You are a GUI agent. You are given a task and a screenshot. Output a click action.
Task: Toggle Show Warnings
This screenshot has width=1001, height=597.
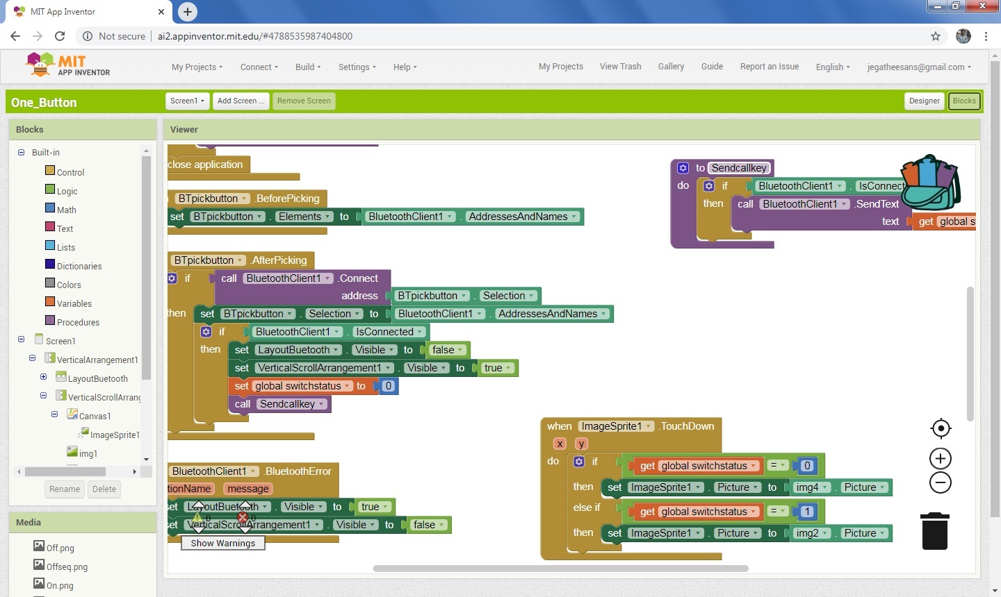click(x=222, y=543)
